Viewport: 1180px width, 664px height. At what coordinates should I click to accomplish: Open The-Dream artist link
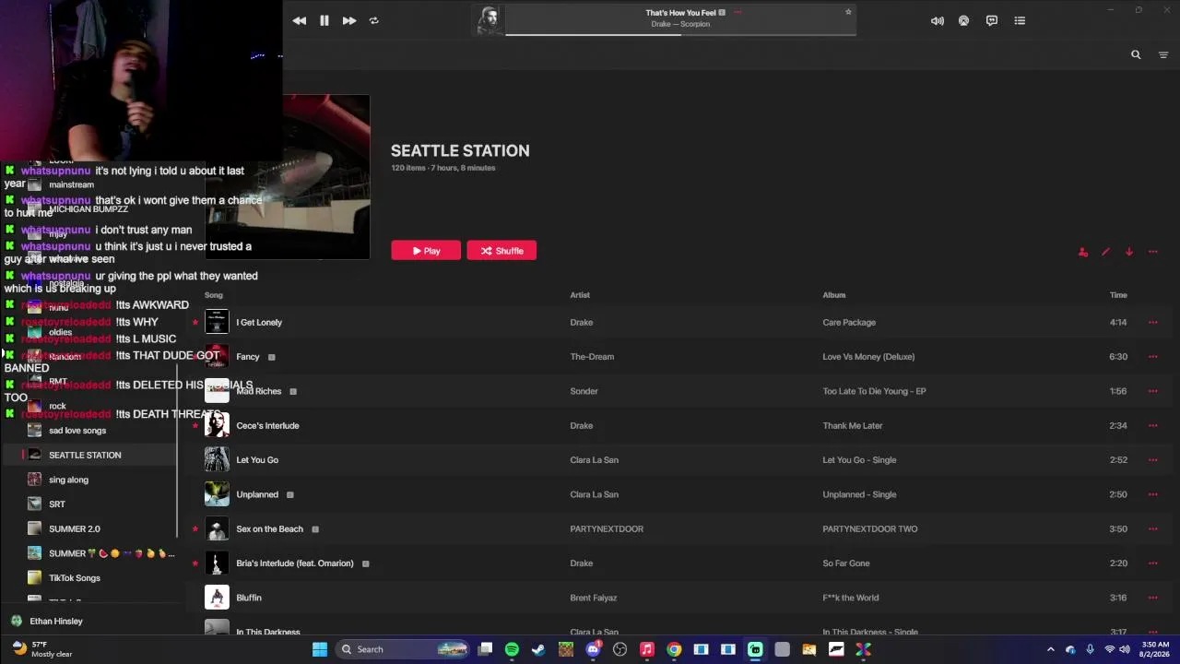tap(592, 357)
